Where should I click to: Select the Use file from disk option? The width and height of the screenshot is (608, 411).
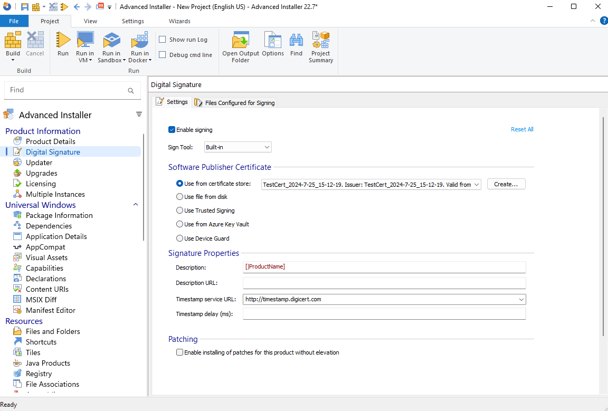(180, 197)
